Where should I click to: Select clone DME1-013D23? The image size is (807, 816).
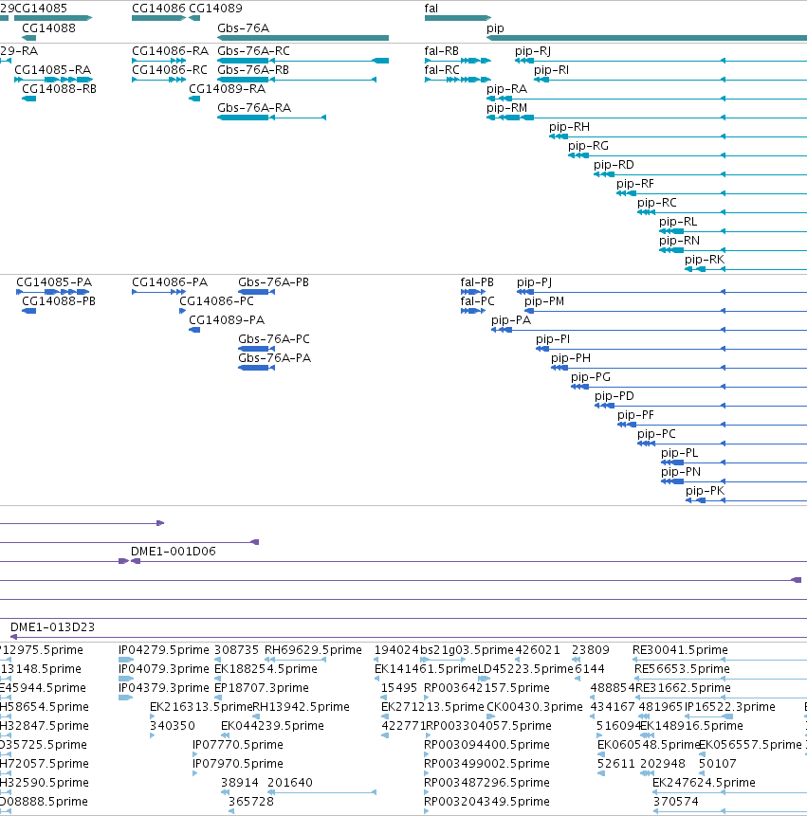coord(409,637)
